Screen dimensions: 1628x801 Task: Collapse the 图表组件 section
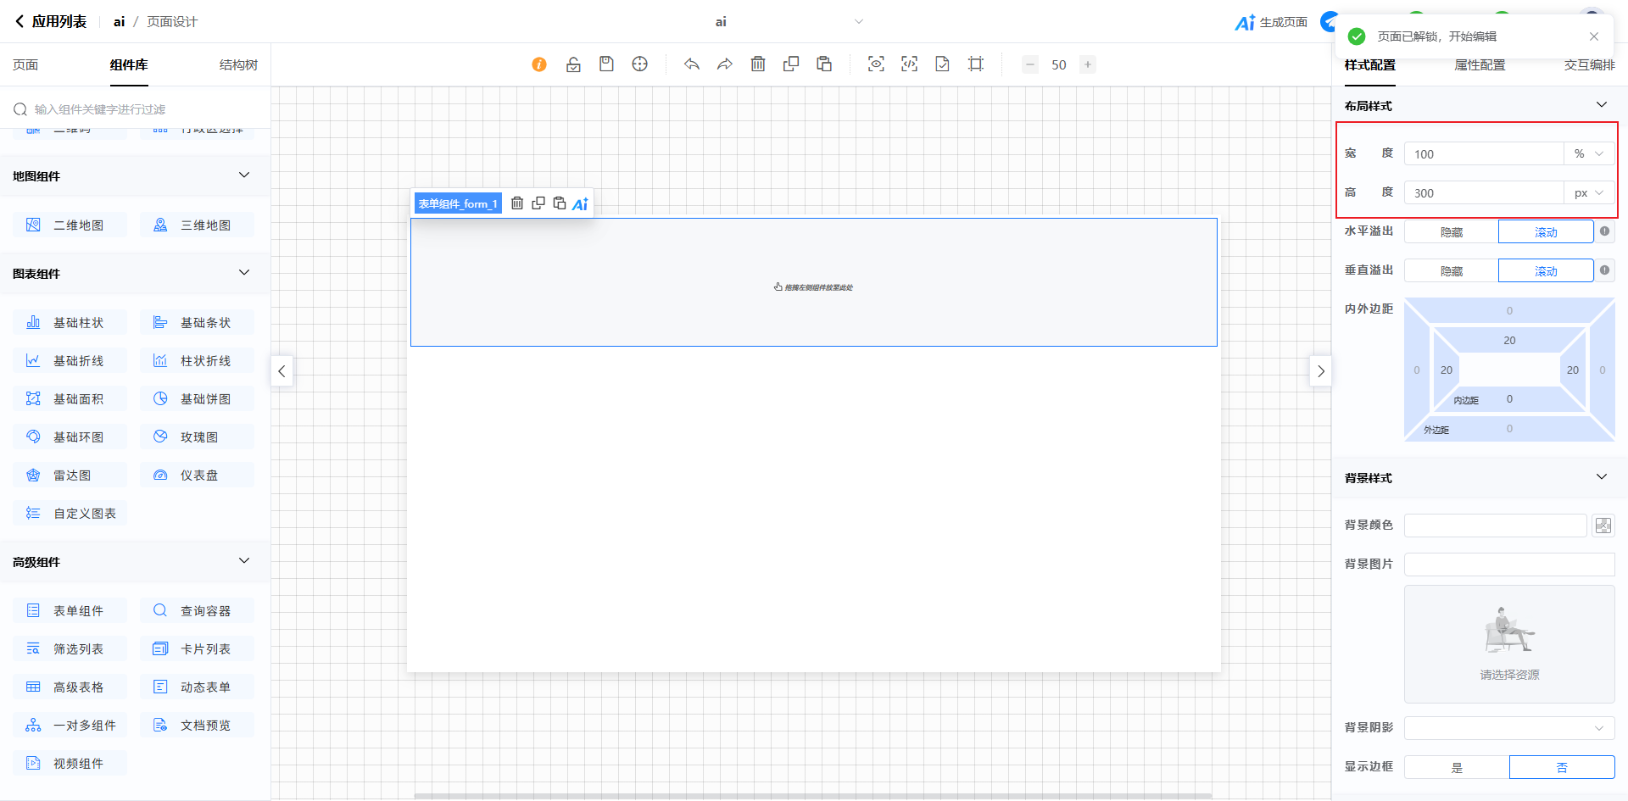(244, 273)
